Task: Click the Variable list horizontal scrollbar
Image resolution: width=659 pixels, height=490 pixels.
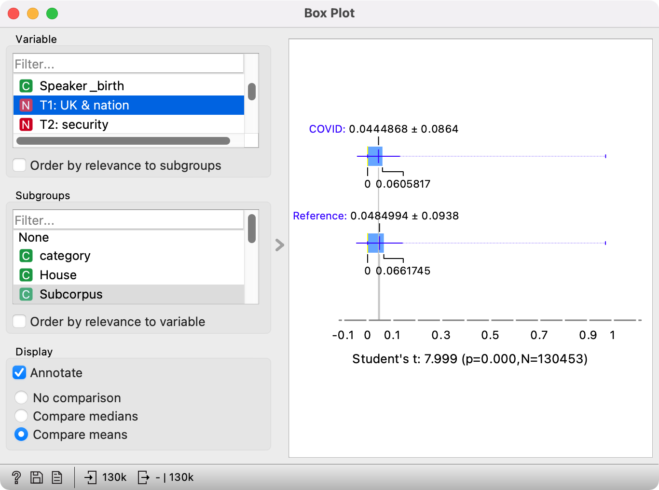Action: pyautogui.click(x=123, y=141)
